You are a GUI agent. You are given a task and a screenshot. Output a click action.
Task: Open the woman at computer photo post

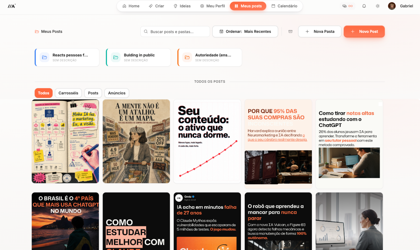point(349,221)
